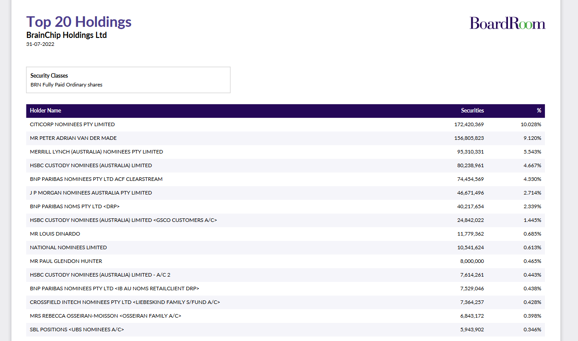Click securities value 5,943,902
This screenshot has width=578, height=341.
pos(472,330)
